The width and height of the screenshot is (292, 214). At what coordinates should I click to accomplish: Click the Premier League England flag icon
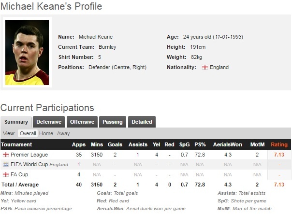(5, 155)
